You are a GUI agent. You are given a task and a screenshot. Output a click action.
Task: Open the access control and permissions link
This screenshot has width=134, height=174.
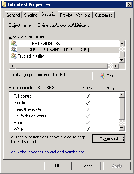tap(47, 152)
